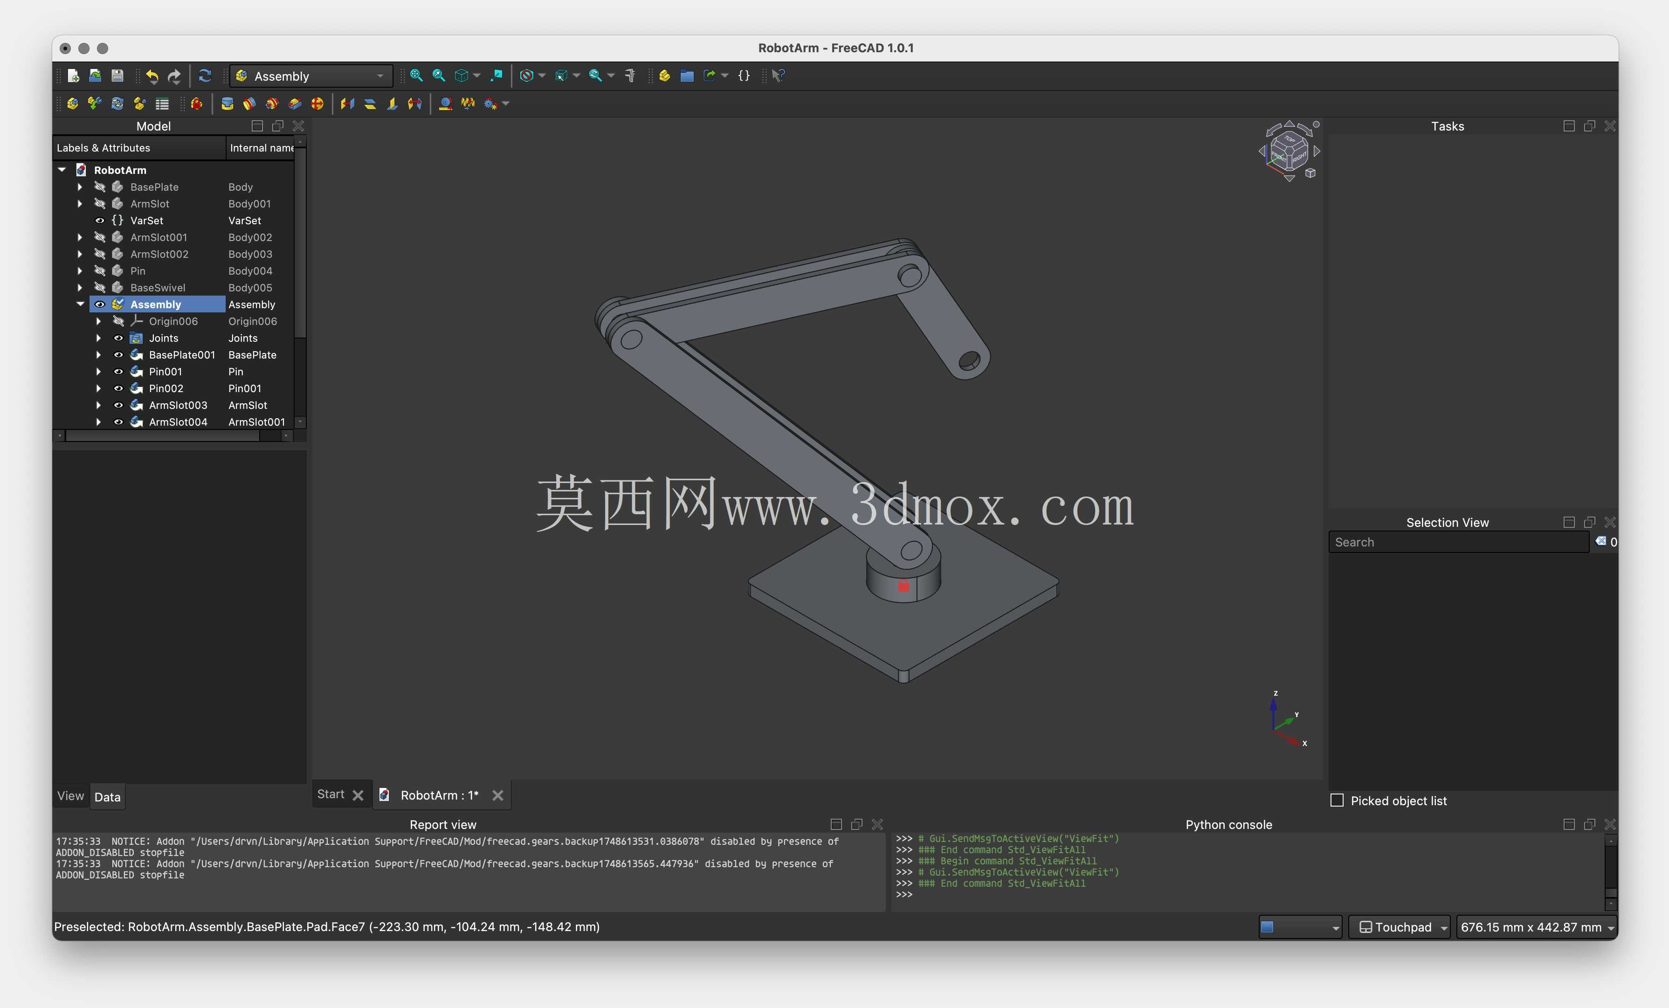Open a document file

[95, 76]
